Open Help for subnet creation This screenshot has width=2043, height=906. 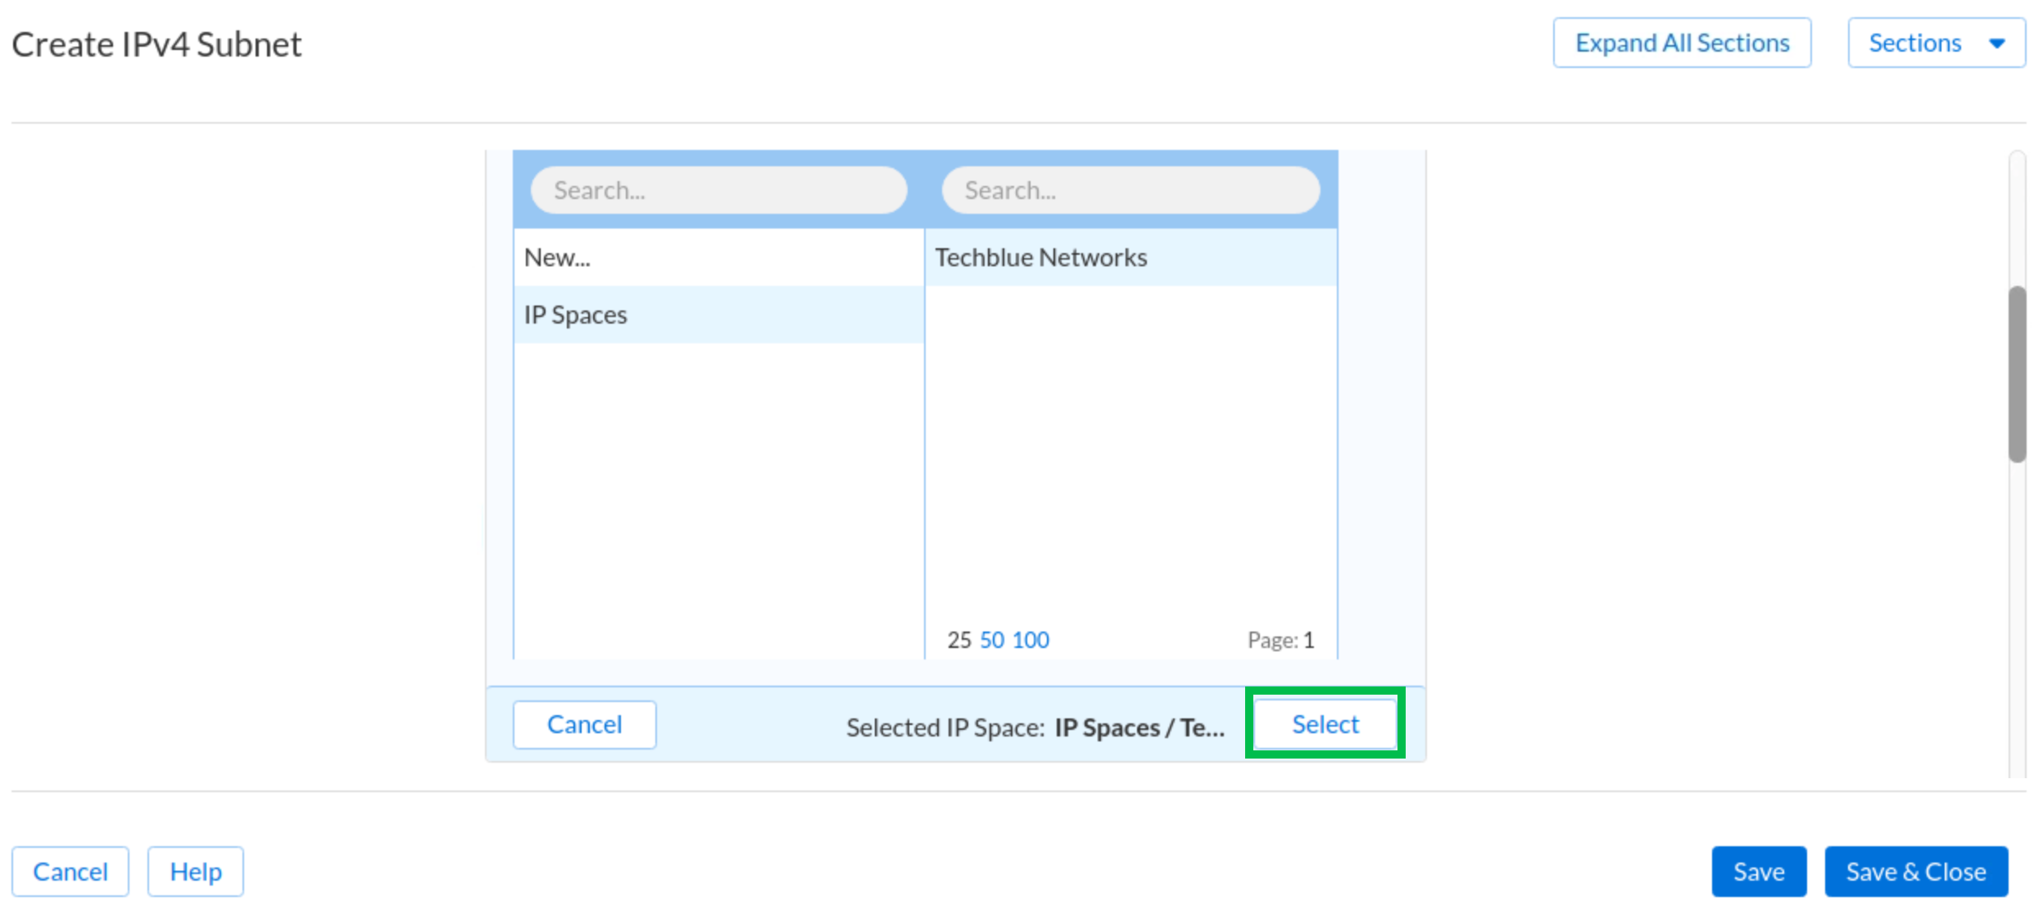click(x=195, y=872)
